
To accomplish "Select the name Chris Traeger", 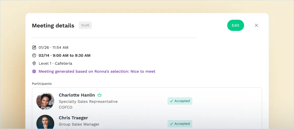I will [x=73, y=118].
